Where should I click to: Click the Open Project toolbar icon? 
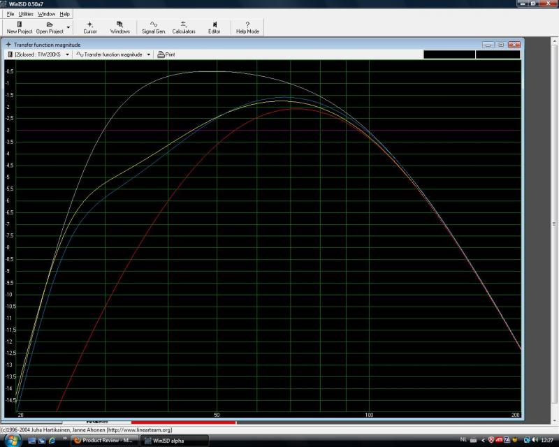50,27
